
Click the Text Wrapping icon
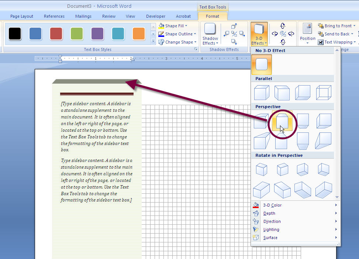point(321,42)
